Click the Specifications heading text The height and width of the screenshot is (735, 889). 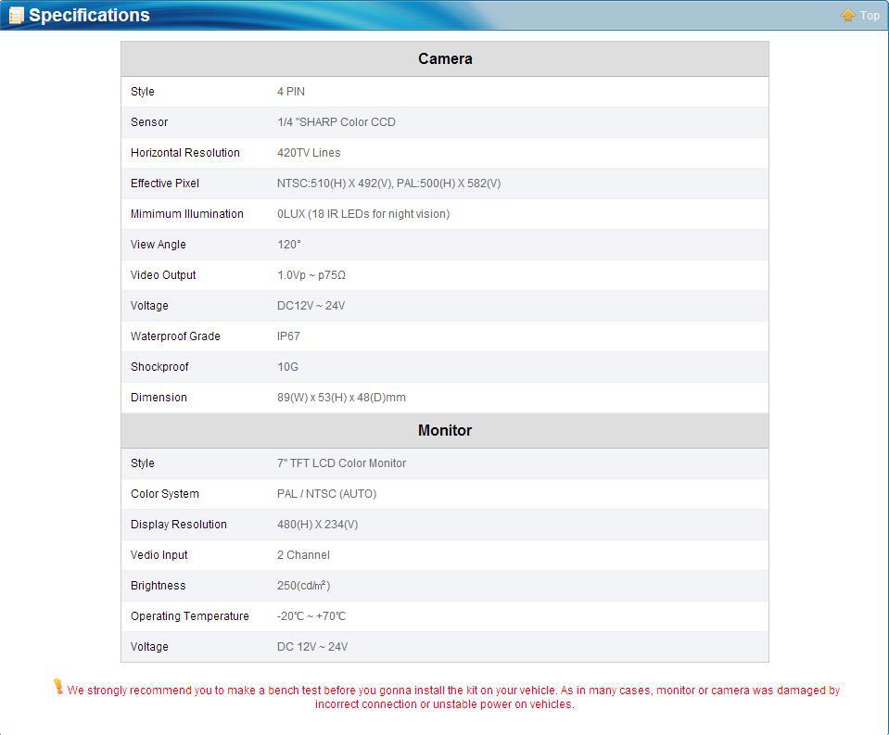tap(89, 16)
